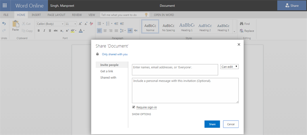
Task: Click the Copy icon
Action: 24,31
